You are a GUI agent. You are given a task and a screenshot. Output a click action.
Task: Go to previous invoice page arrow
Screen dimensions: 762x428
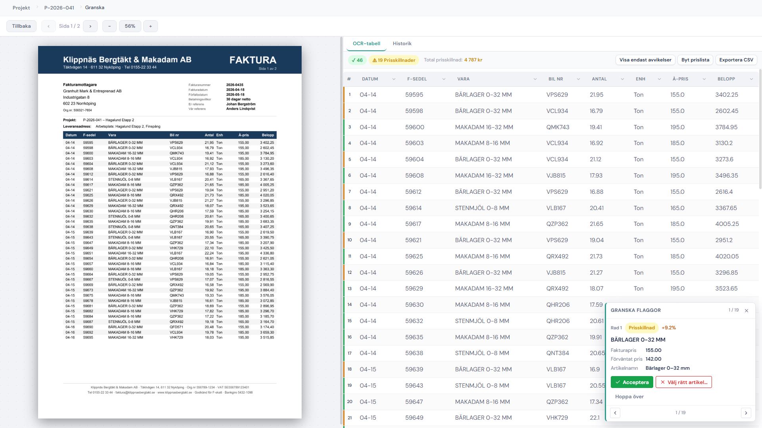click(x=48, y=26)
